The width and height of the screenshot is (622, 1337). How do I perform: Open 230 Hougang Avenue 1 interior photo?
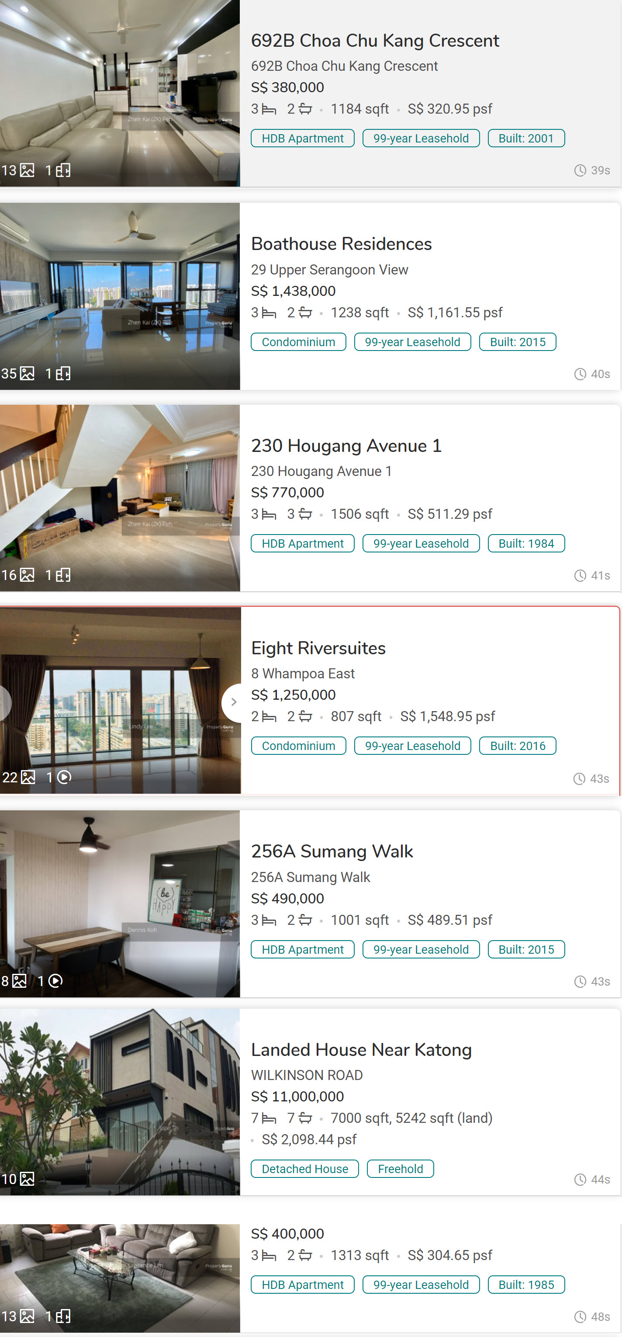point(120,498)
